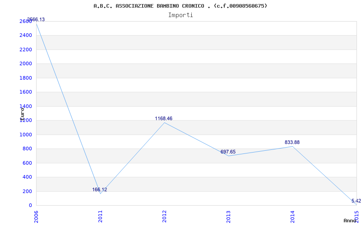Click the 800 y-axis tick label

[27, 149]
